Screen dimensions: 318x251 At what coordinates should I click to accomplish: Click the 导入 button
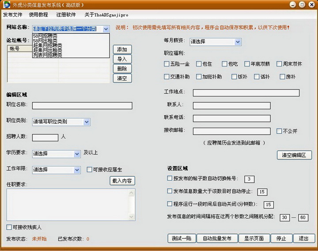pos(122,59)
